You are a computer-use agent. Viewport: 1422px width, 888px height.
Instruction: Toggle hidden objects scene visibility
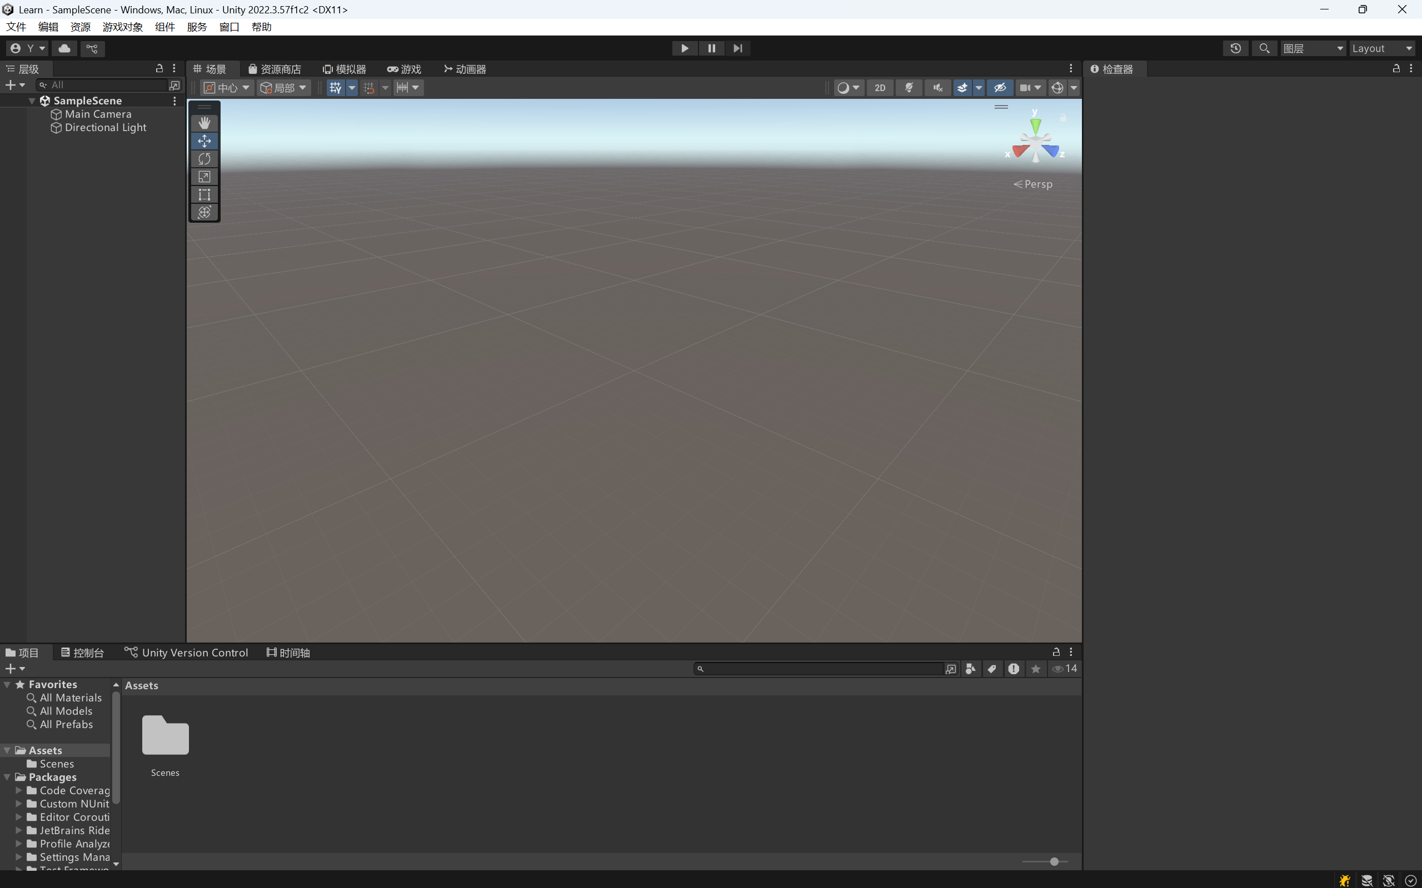tap(1000, 88)
